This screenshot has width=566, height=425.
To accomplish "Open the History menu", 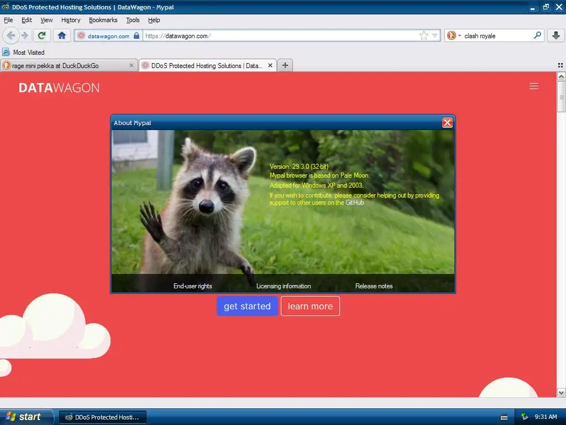I will pos(71,20).
